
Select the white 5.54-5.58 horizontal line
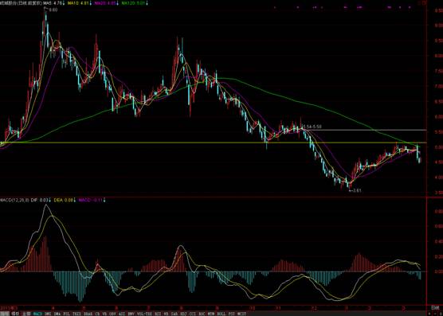point(364,130)
